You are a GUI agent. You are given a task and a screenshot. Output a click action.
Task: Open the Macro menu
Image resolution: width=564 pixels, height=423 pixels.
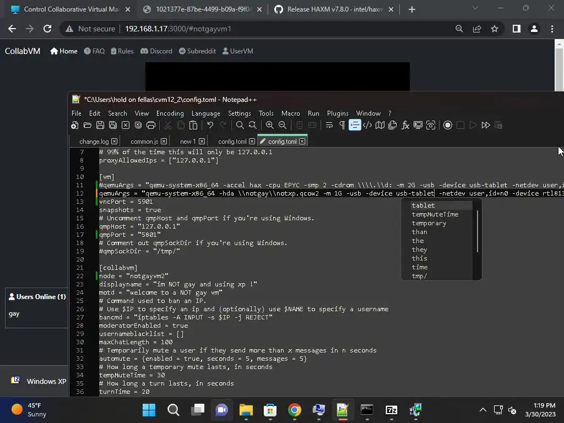click(x=290, y=113)
